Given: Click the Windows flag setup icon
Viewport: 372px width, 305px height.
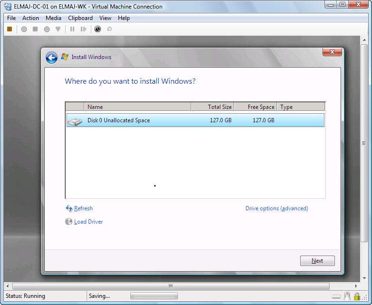Looking at the screenshot, I should pos(65,57).
